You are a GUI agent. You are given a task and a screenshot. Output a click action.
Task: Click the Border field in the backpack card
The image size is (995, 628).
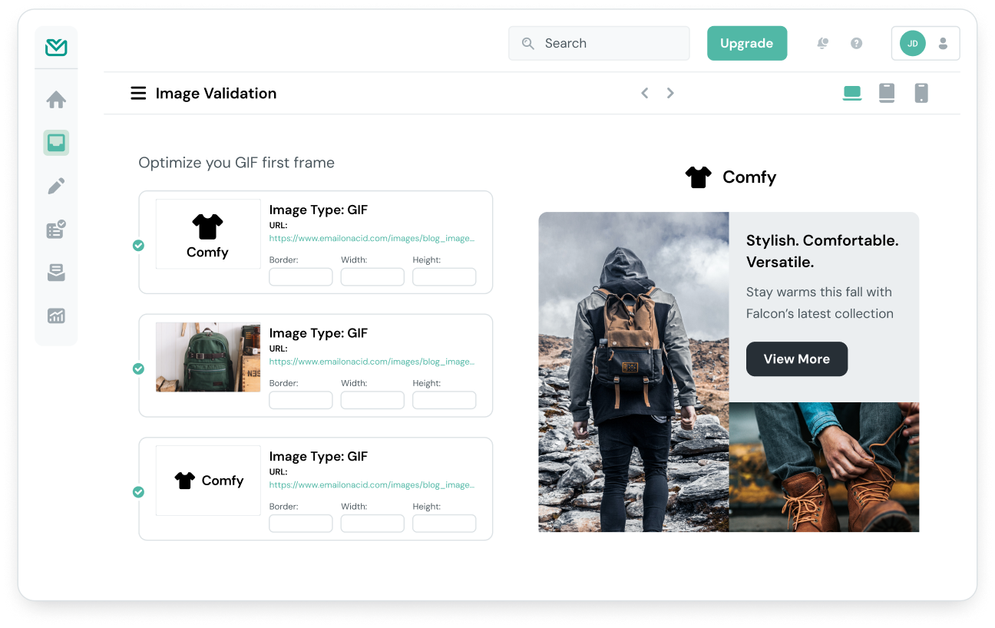301,400
